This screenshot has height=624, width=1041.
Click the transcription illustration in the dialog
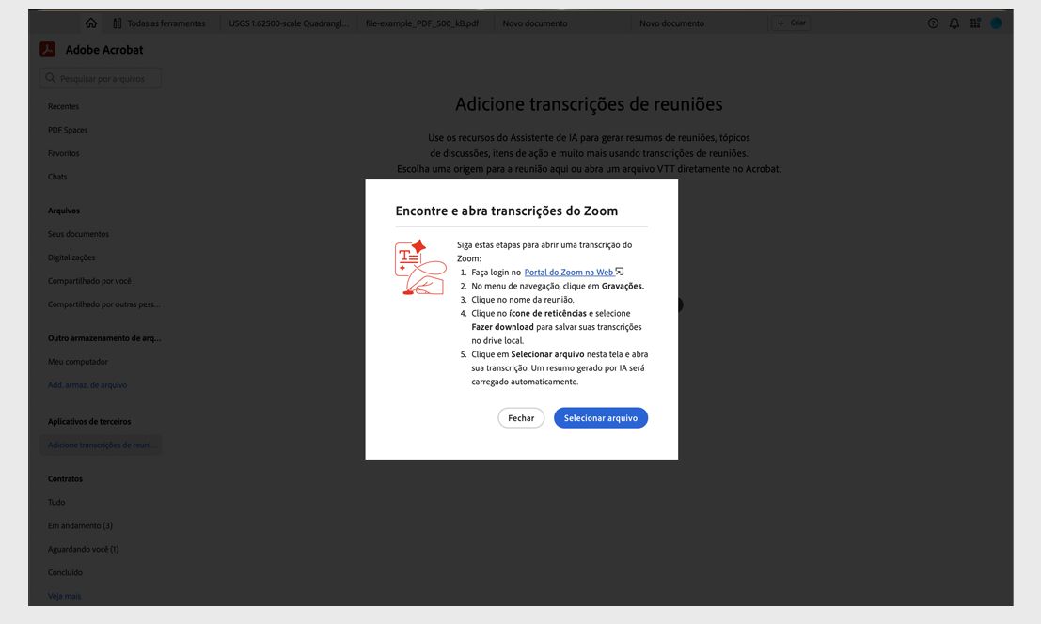point(420,267)
